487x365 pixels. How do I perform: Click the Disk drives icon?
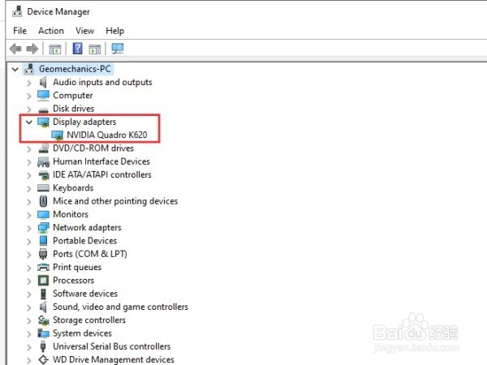pyautogui.click(x=43, y=109)
